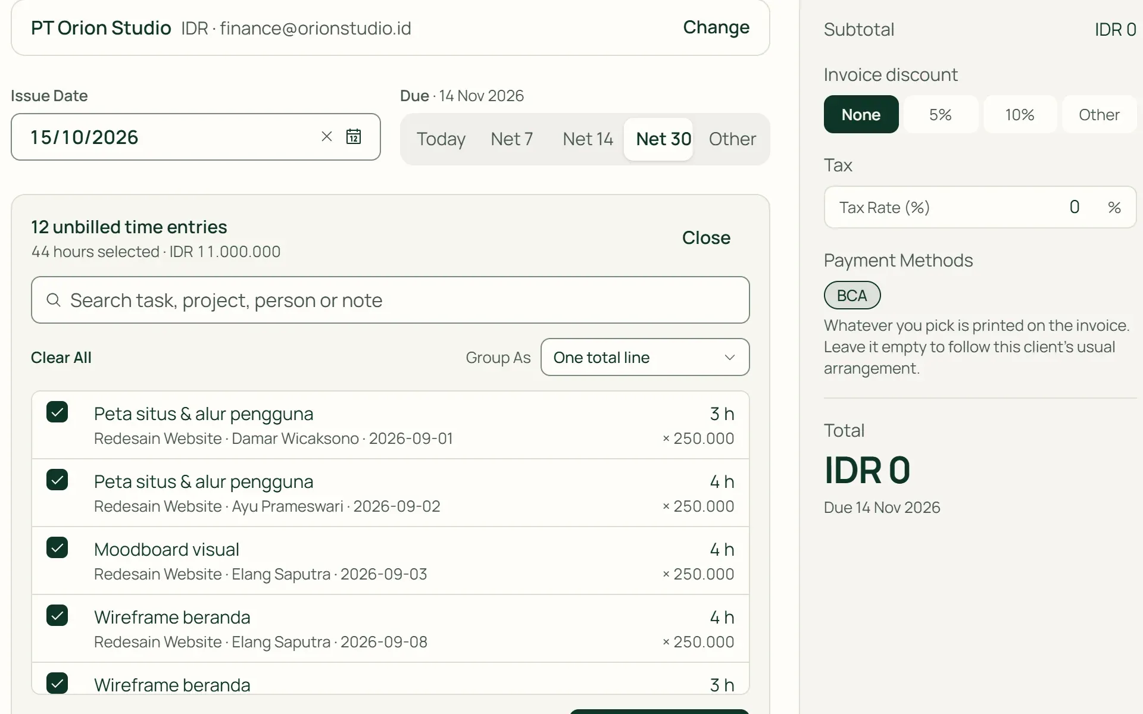Screen dimensions: 1143x714
Task: Select the Today due option
Action: (441, 139)
